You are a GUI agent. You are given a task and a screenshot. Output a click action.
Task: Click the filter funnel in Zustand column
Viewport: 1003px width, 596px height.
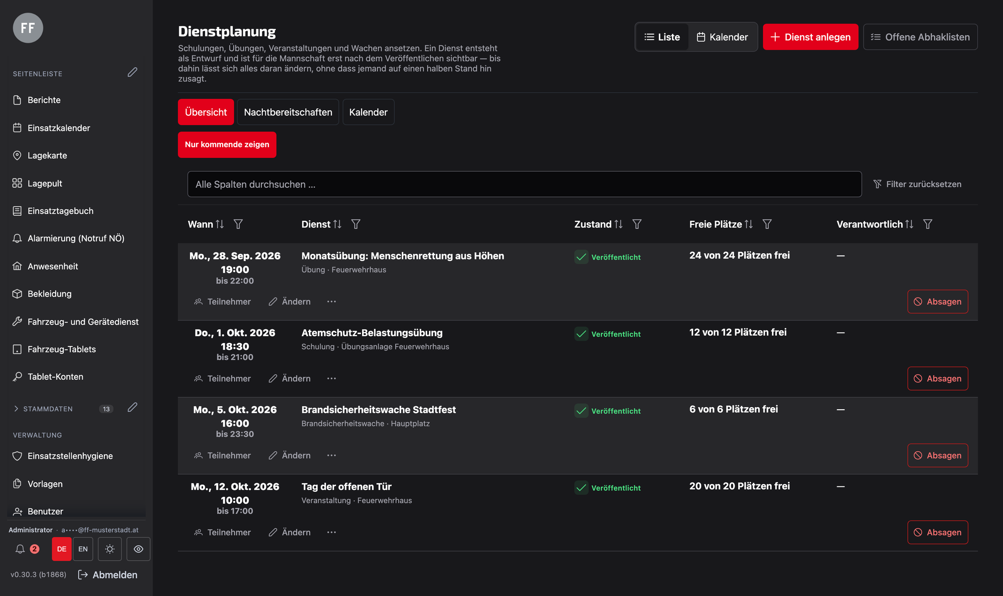(637, 224)
